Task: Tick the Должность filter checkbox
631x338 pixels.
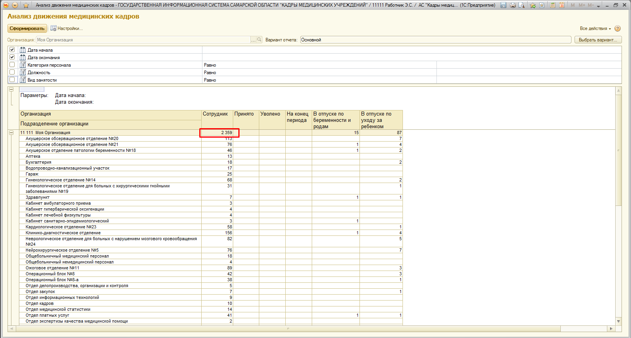Action: 12,72
